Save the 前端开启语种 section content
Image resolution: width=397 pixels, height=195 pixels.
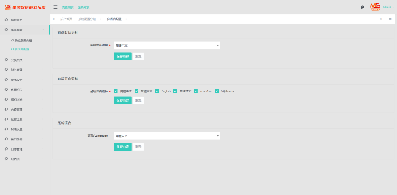click(123, 100)
